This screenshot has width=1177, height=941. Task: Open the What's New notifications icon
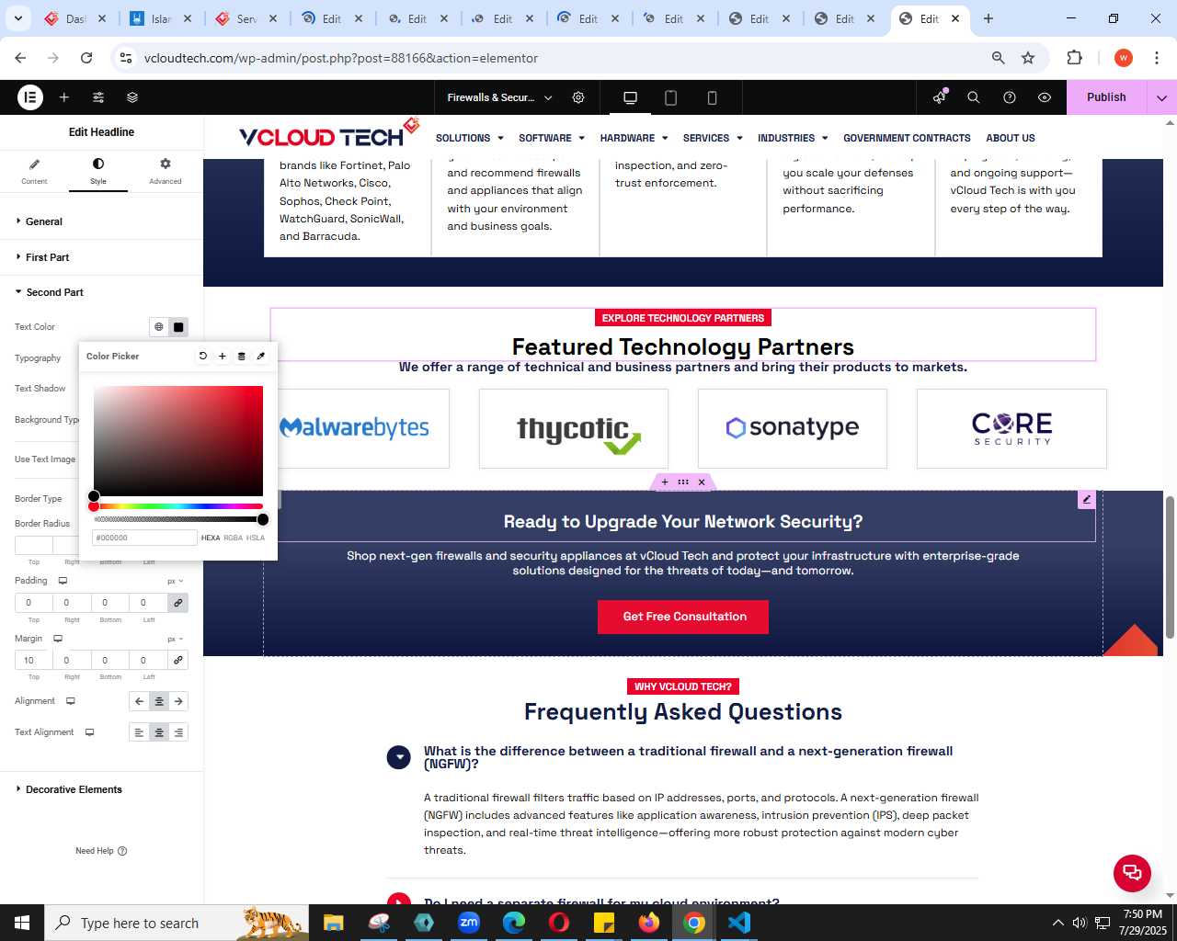tap(939, 97)
